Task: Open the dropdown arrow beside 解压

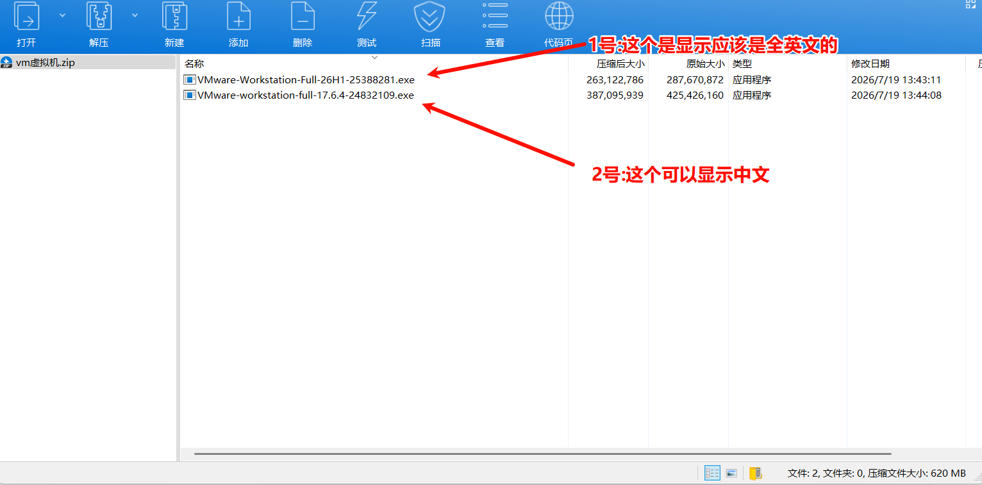Action: [135, 15]
